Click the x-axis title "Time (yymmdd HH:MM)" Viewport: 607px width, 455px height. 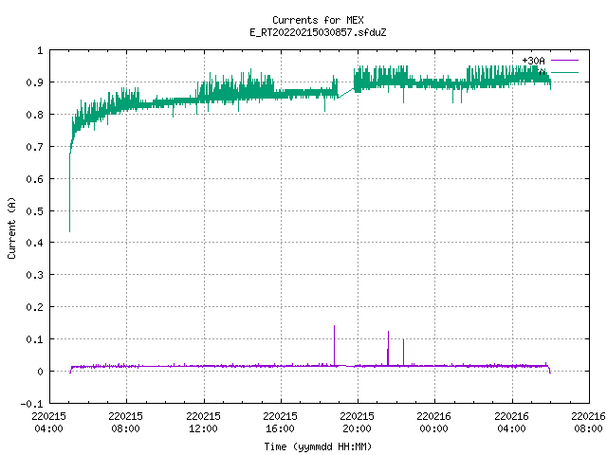tap(318, 446)
